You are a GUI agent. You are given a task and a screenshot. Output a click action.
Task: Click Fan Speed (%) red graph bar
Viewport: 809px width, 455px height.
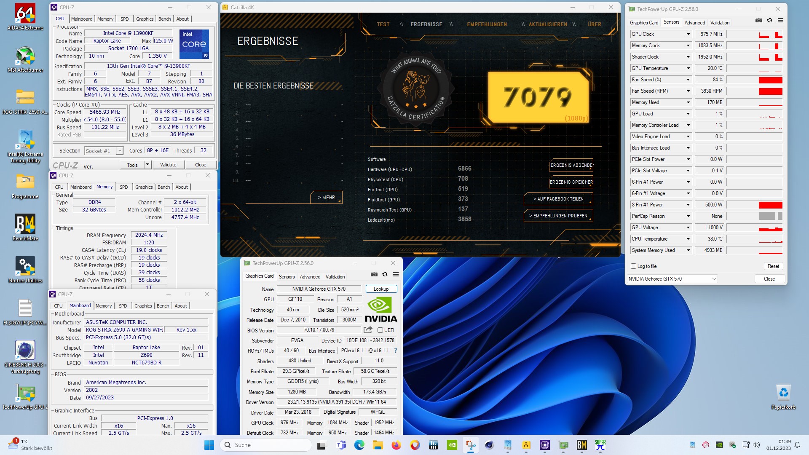click(x=770, y=80)
